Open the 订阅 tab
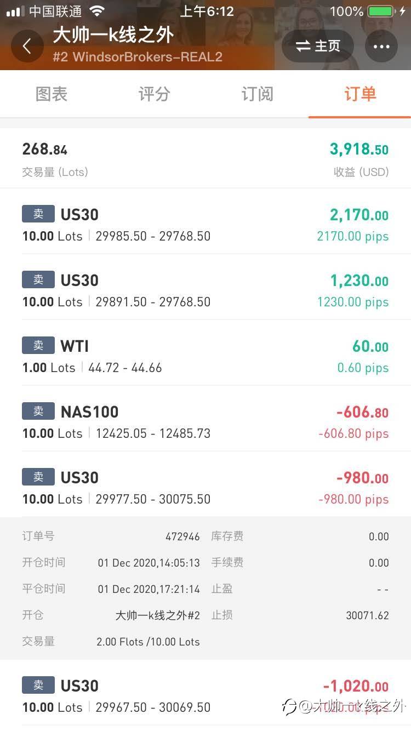Viewport: 411px width, 731px height. 257,94
